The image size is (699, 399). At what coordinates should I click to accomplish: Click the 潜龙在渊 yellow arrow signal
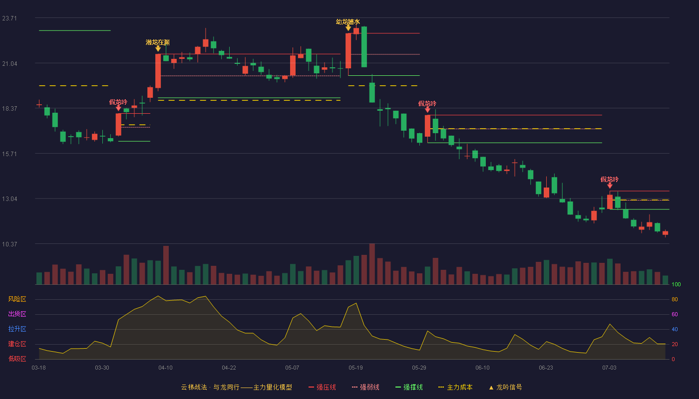(158, 48)
